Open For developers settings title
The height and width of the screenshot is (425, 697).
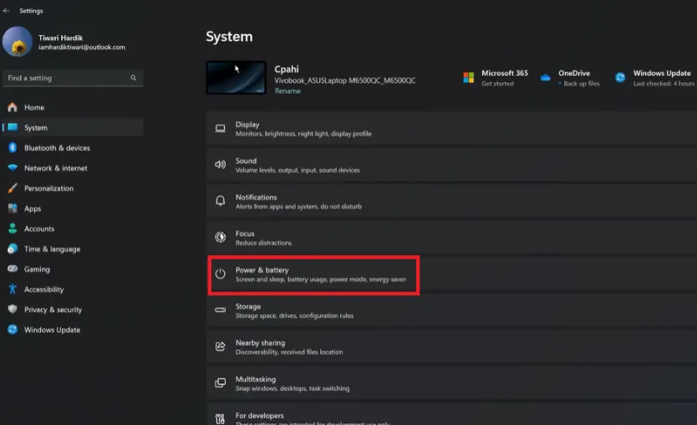[x=260, y=416]
